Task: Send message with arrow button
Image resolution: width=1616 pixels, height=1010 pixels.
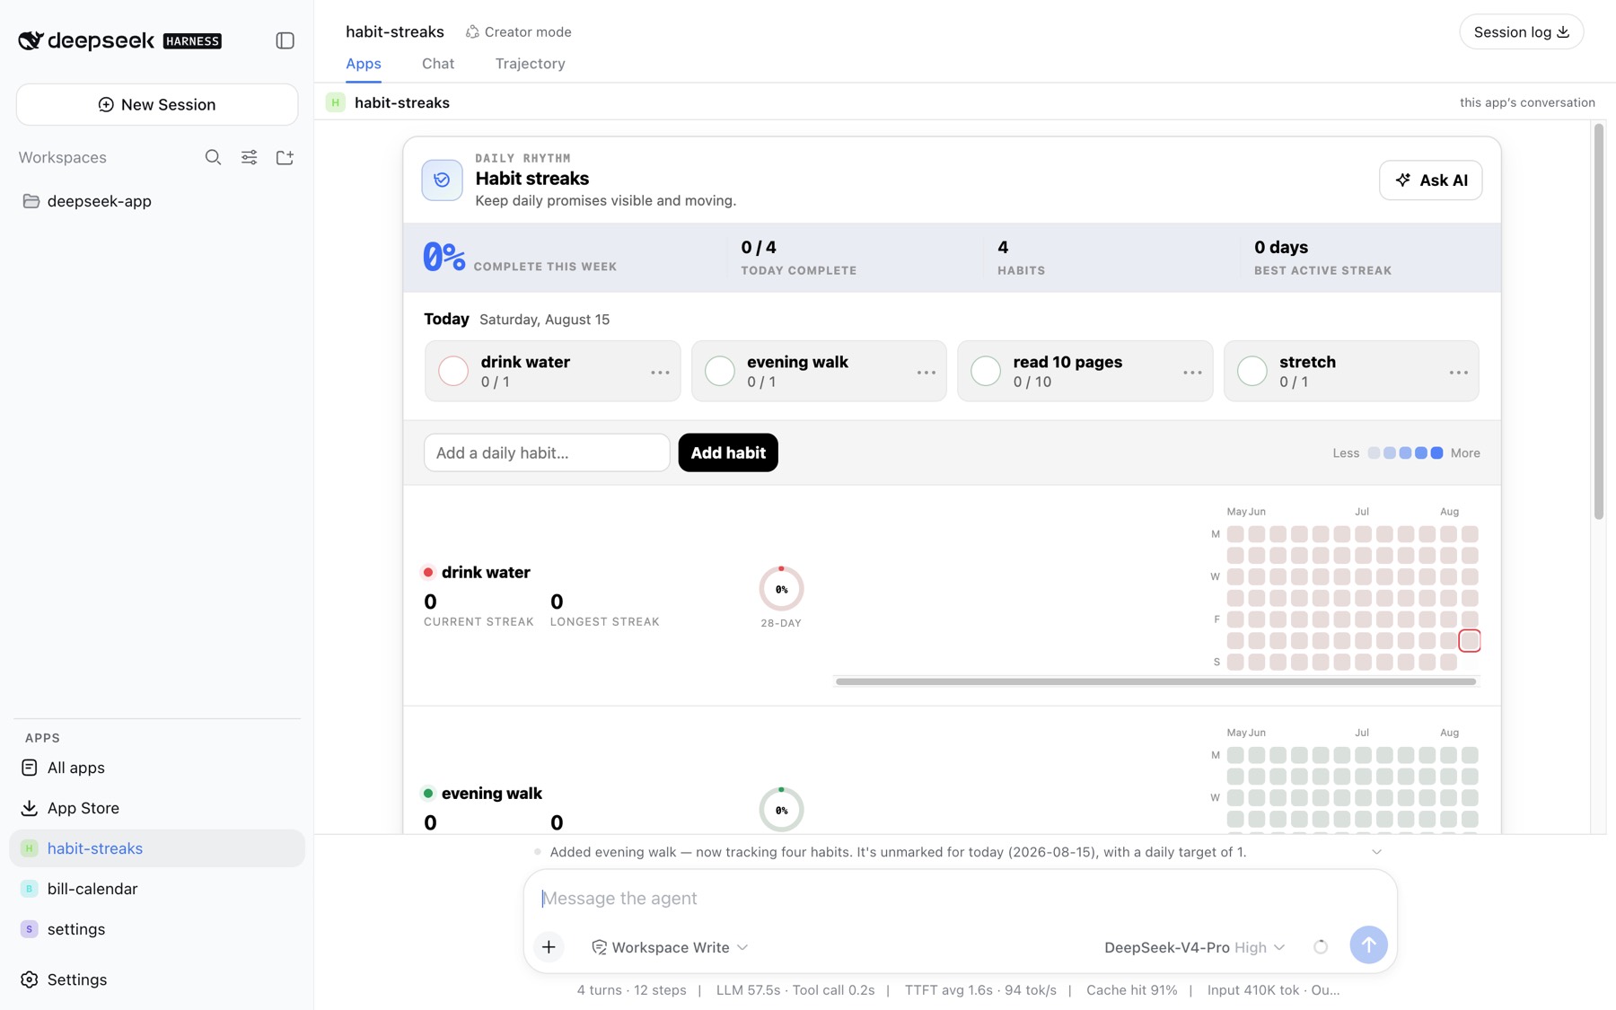Action: (1368, 944)
